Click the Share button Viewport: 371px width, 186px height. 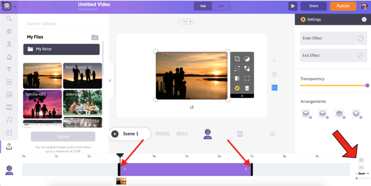click(314, 6)
